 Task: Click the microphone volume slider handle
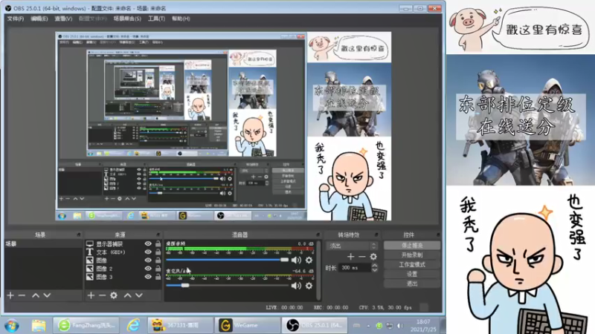pos(184,286)
